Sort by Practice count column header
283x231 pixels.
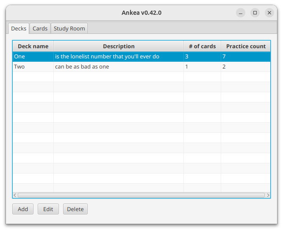click(x=246, y=46)
